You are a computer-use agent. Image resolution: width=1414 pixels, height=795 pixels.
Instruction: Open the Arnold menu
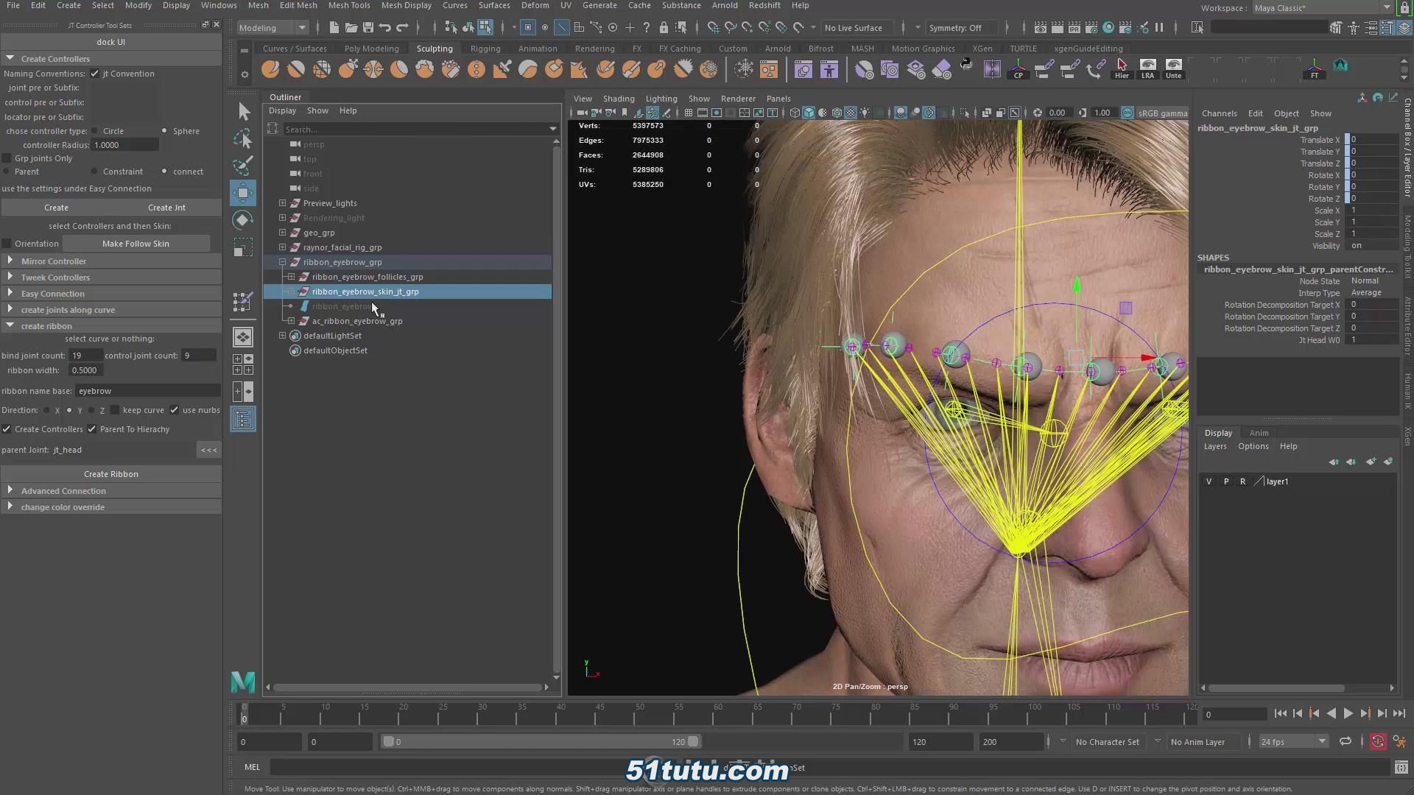725,5
